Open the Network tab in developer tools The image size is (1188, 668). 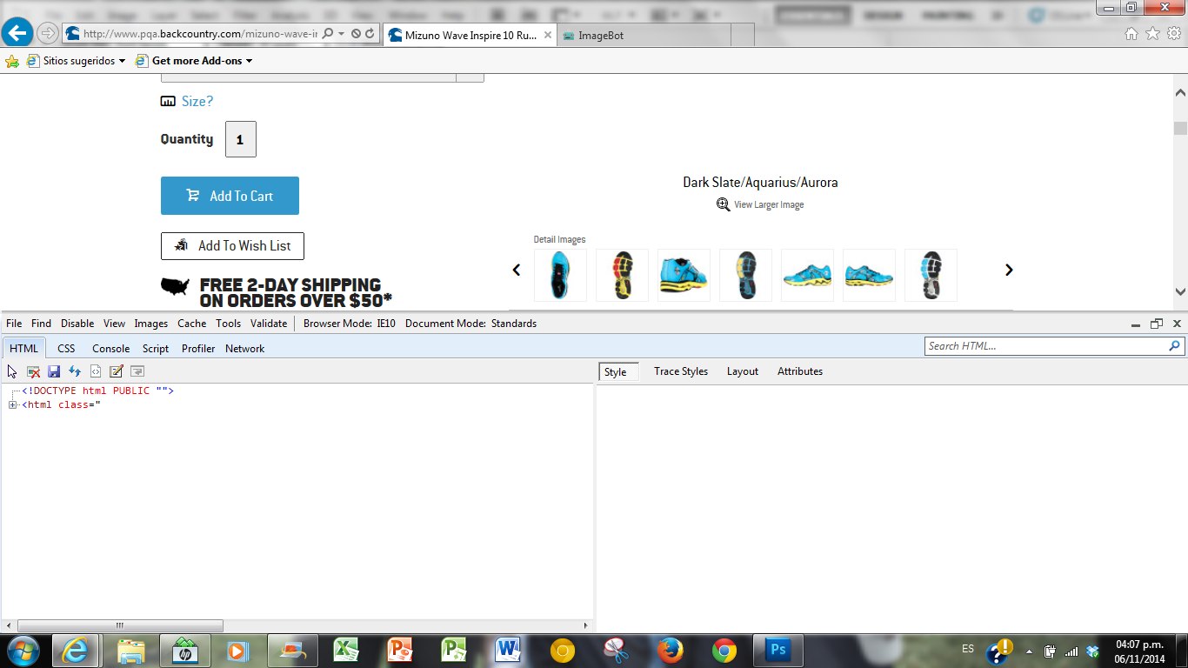pos(244,349)
